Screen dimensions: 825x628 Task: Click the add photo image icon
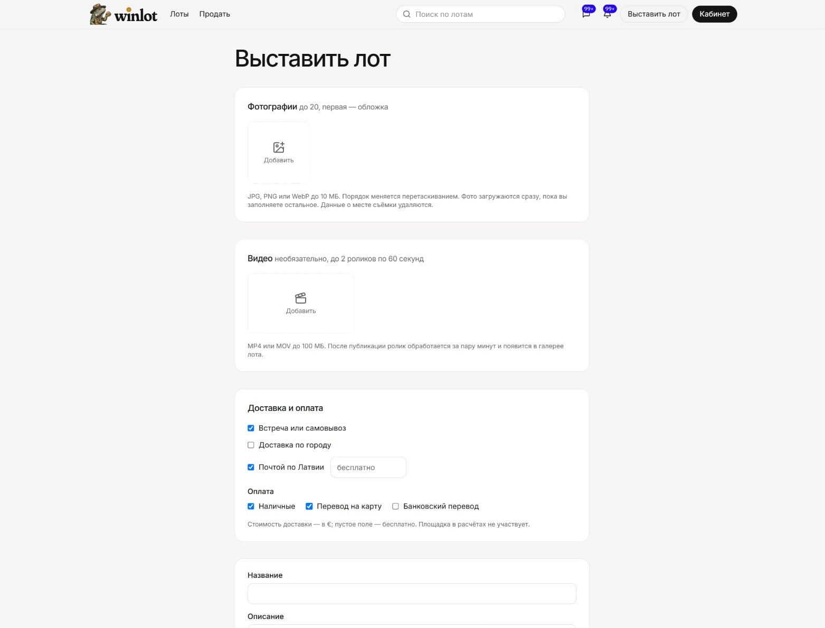point(279,147)
